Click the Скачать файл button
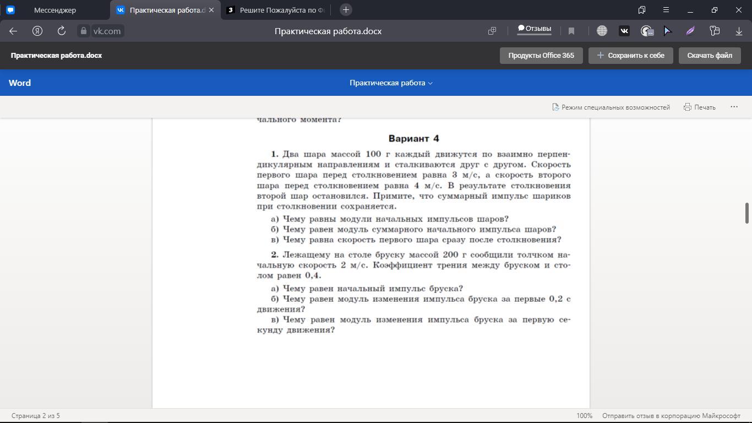The width and height of the screenshot is (752, 423). 709,56
